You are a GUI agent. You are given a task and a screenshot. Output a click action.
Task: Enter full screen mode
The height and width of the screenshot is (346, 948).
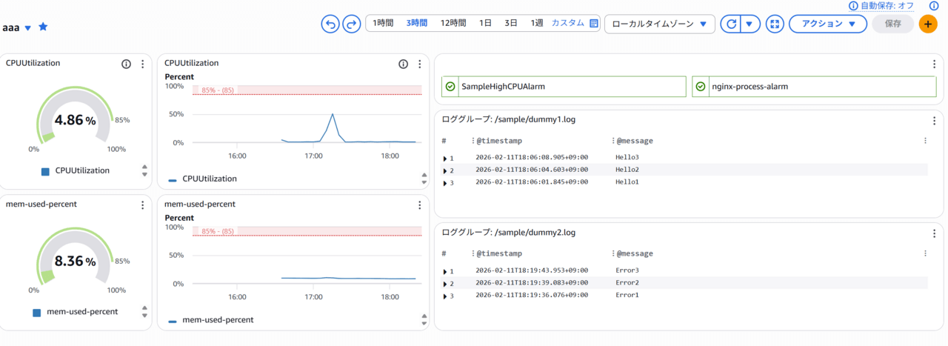pyautogui.click(x=775, y=24)
